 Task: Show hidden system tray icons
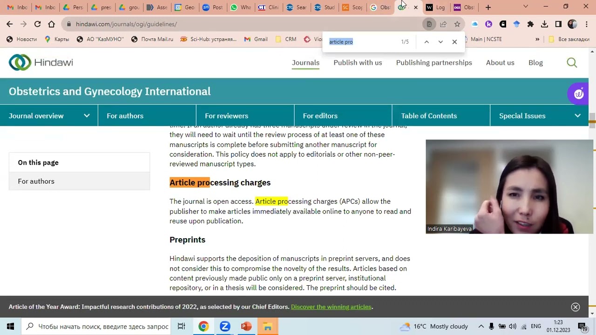[x=481, y=327]
